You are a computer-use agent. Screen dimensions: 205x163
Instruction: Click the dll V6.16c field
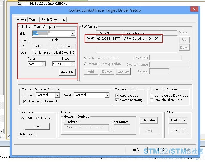click(x=67, y=46)
